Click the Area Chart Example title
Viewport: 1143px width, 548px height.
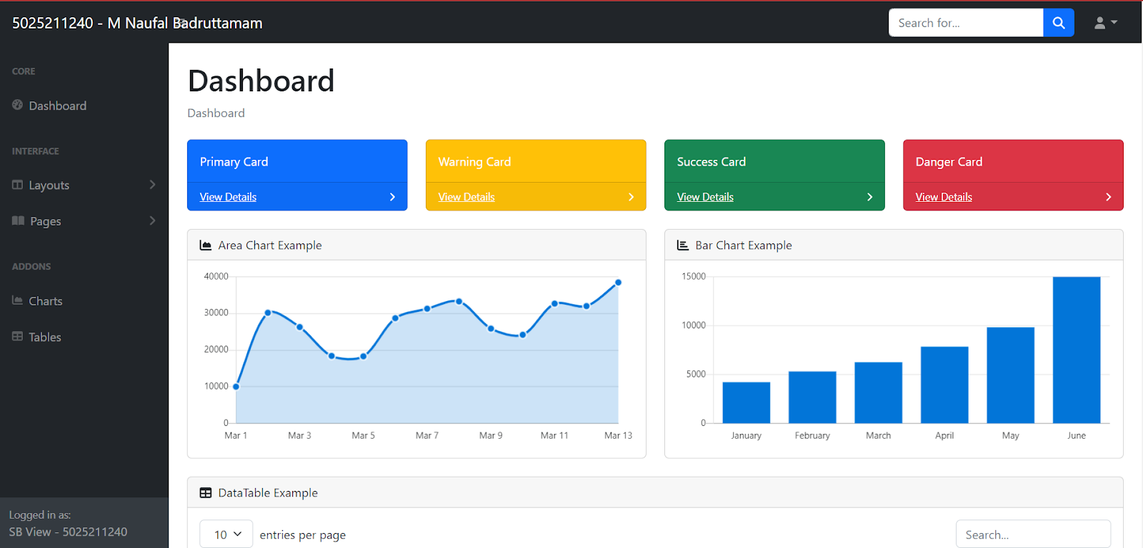[270, 245]
